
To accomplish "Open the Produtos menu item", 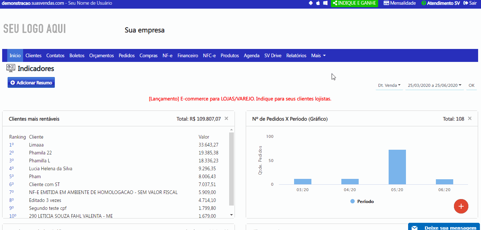I will [230, 55].
